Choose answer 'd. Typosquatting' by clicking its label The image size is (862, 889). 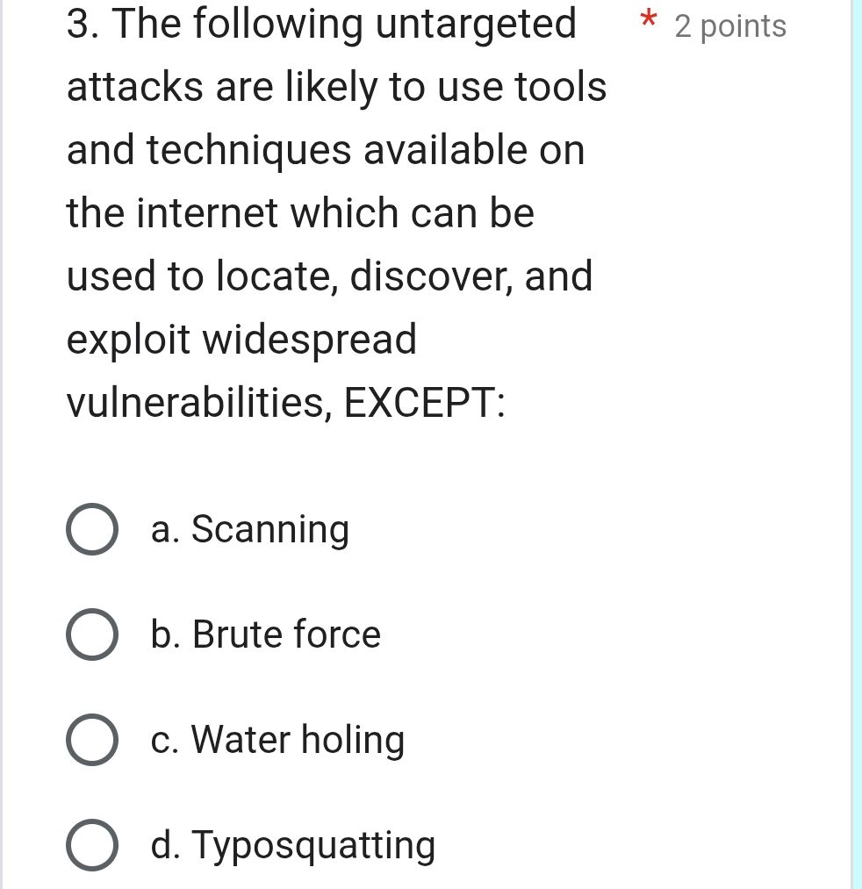click(x=292, y=845)
